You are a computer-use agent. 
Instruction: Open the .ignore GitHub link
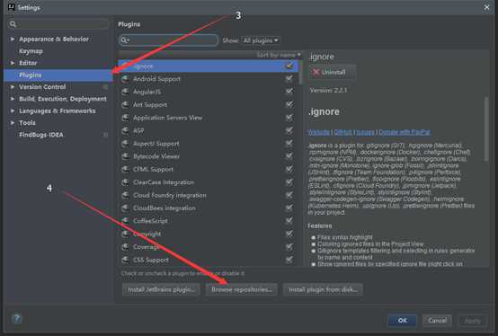pos(342,132)
